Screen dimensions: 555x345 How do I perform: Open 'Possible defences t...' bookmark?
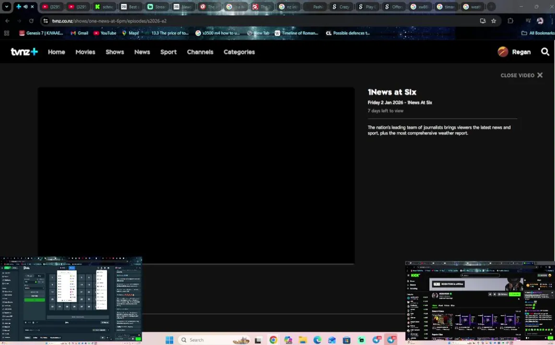tap(348, 33)
